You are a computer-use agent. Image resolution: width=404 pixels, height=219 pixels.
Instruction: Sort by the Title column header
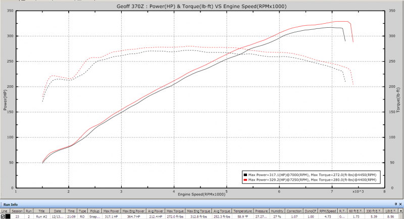41,211
